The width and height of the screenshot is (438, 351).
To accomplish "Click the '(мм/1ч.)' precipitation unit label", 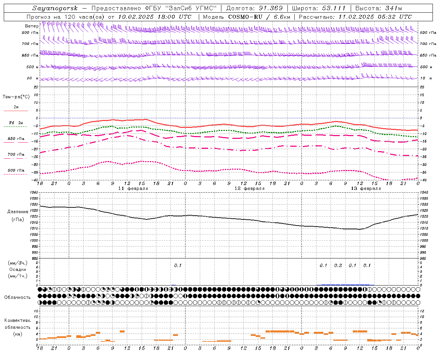I will [18, 276].
